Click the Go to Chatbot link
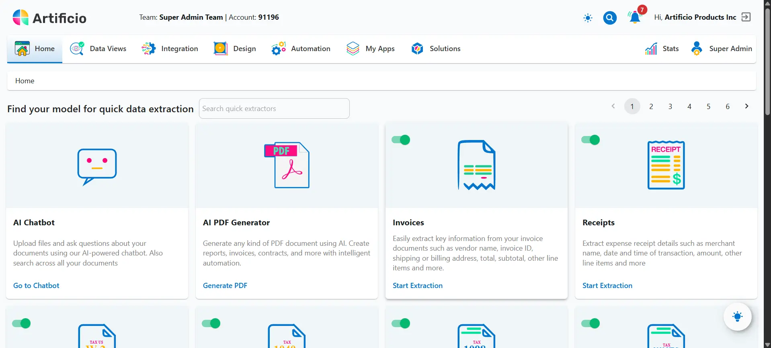Screen dimensions: 771x348 click(36, 286)
